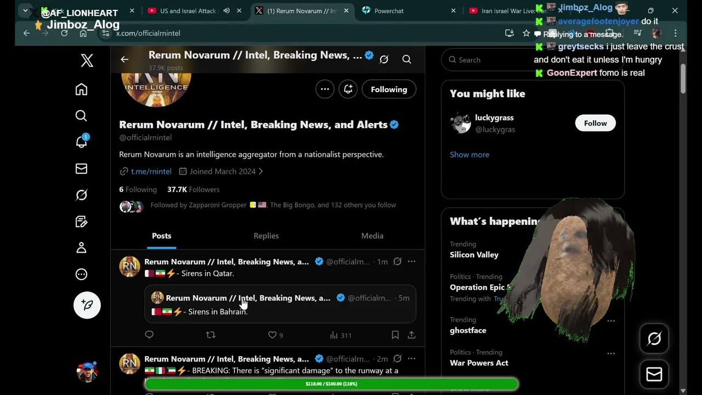702x395 pixels.
Task: Open more options for War Powers Act trend
Action: (611, 353)
